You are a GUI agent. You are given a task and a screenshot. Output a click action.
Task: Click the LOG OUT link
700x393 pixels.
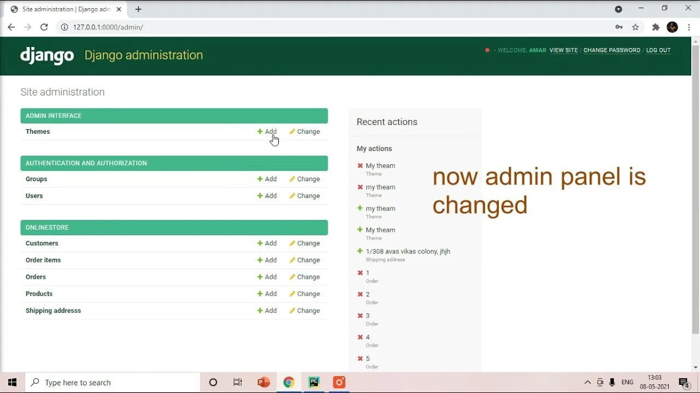pos(658,50)
